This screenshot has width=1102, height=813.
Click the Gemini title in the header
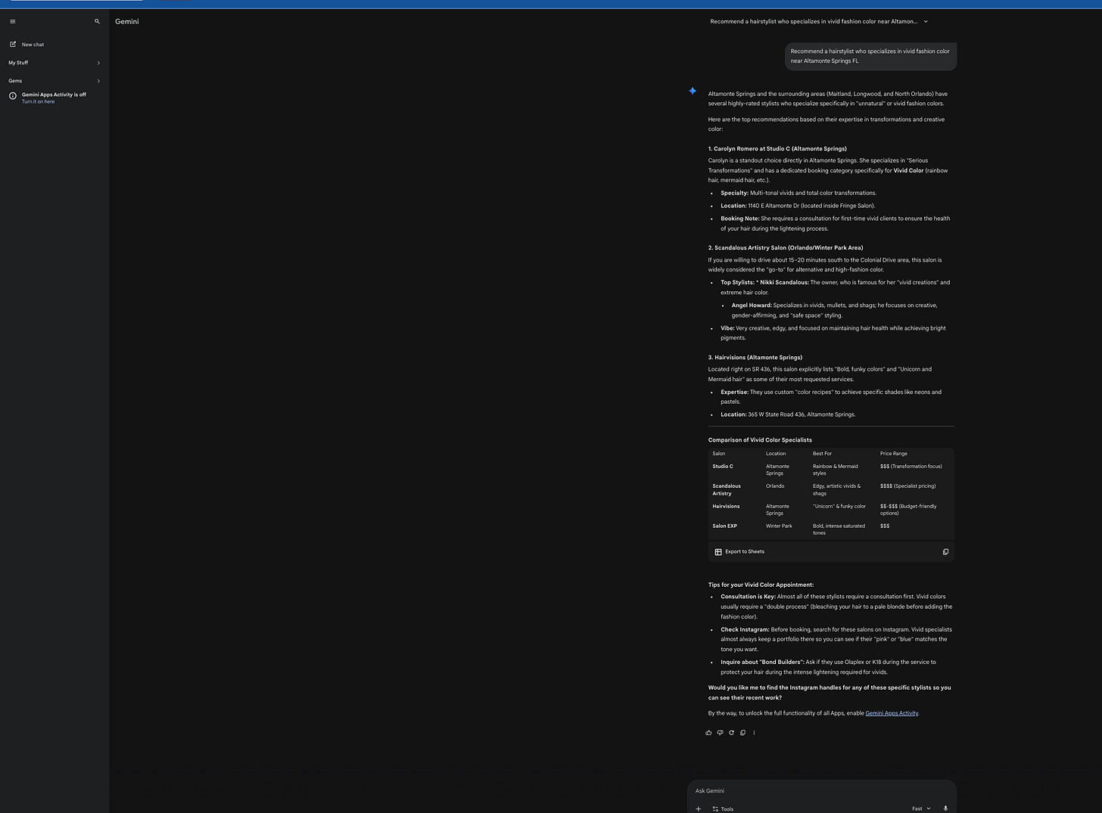click(127, 21)
